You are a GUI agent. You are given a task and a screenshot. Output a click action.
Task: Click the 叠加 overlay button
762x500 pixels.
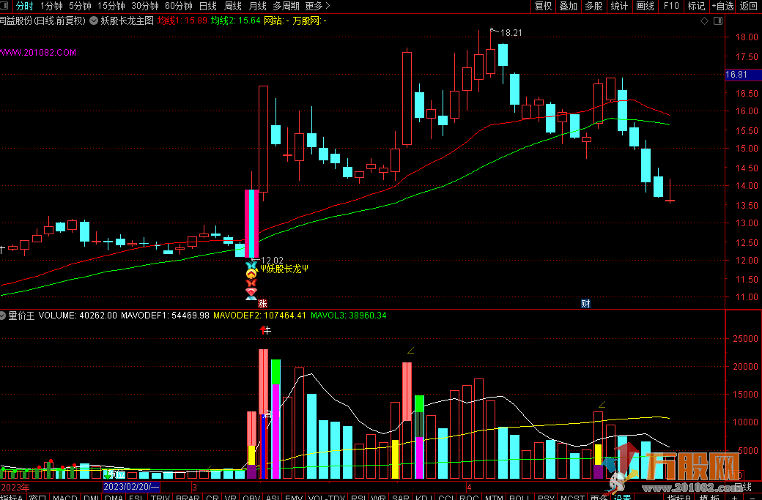coord(568,6)
